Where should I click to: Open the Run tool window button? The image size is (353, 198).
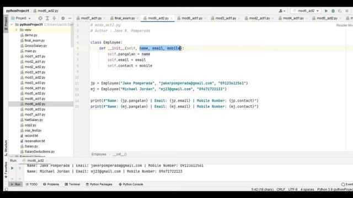click(x=15, y=184)
